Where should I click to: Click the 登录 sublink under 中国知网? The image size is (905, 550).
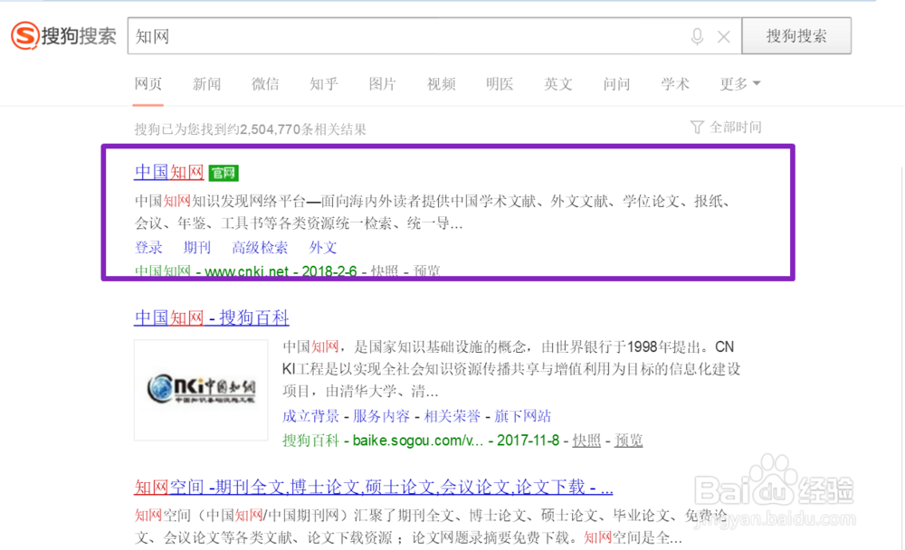(148, 248)
